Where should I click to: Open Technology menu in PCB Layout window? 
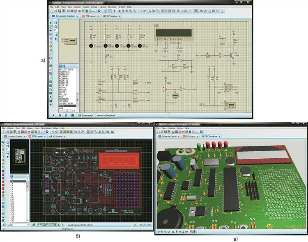coord(46,128)
